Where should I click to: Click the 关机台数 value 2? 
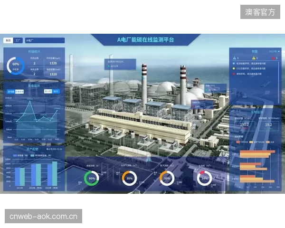34,74
